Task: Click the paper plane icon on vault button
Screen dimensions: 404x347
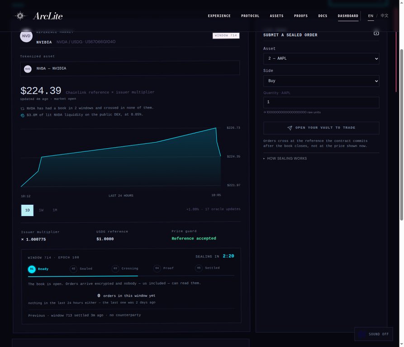Action: [290, 128]
